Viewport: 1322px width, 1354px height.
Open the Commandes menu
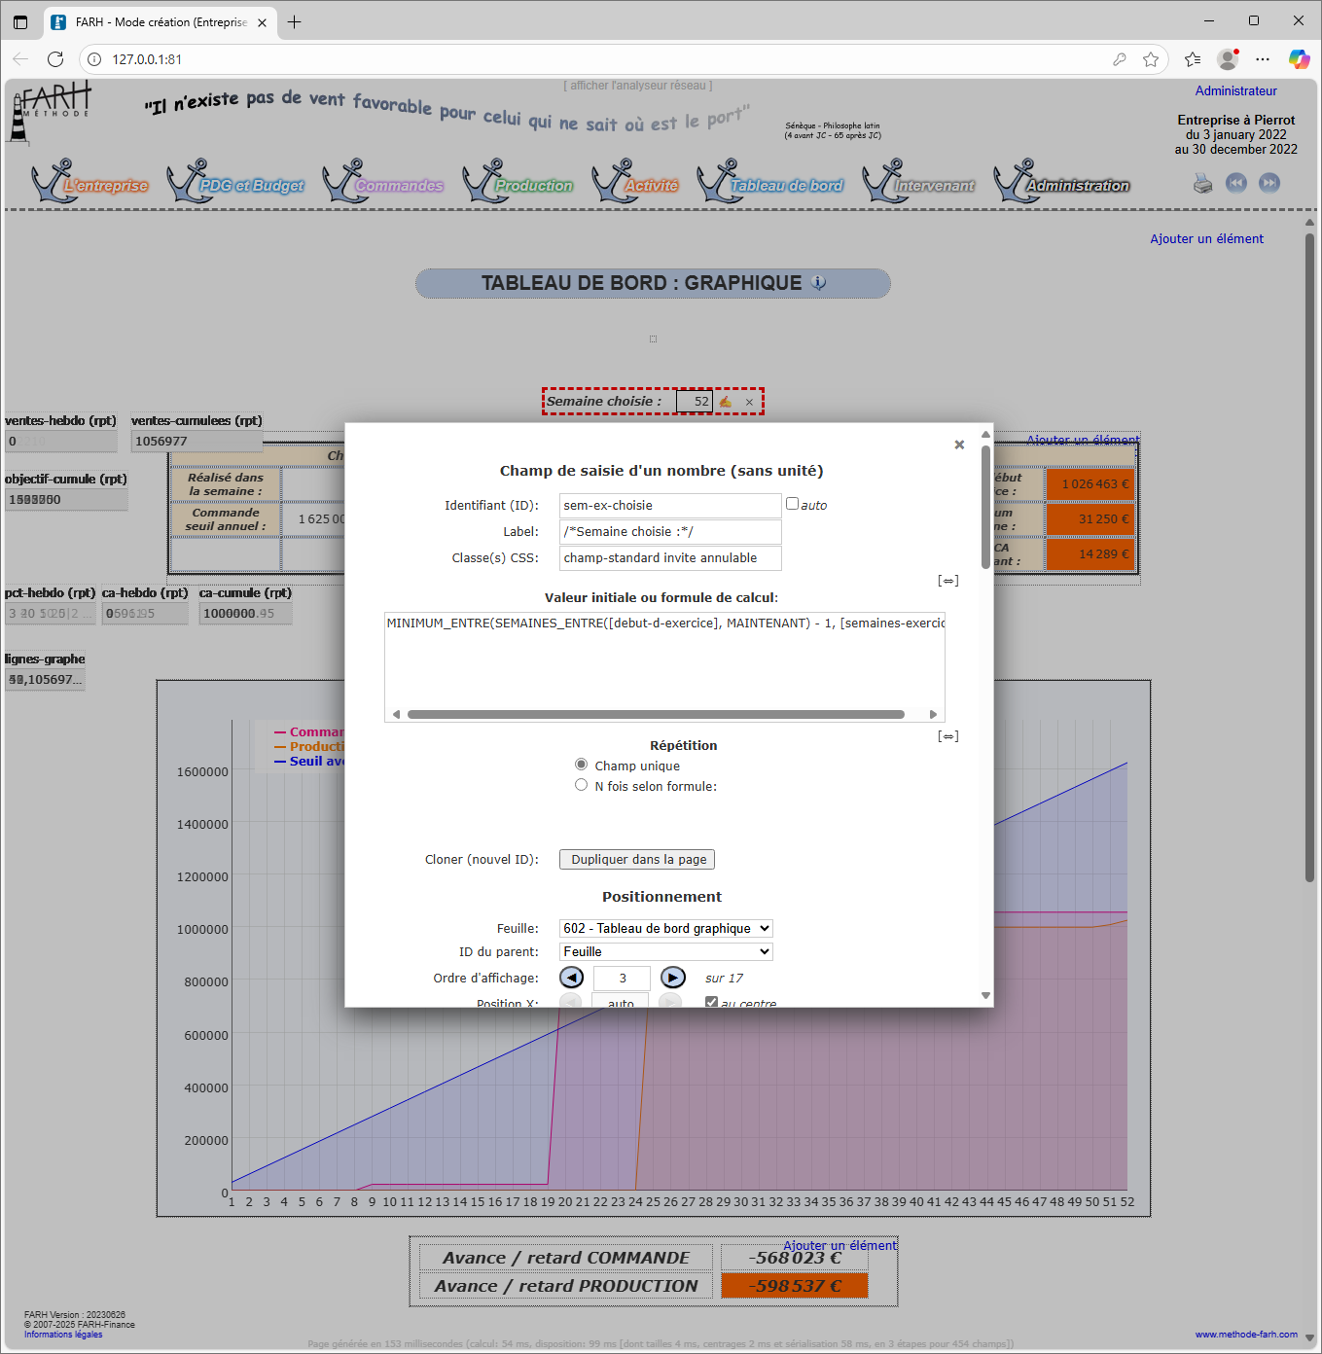398,185
